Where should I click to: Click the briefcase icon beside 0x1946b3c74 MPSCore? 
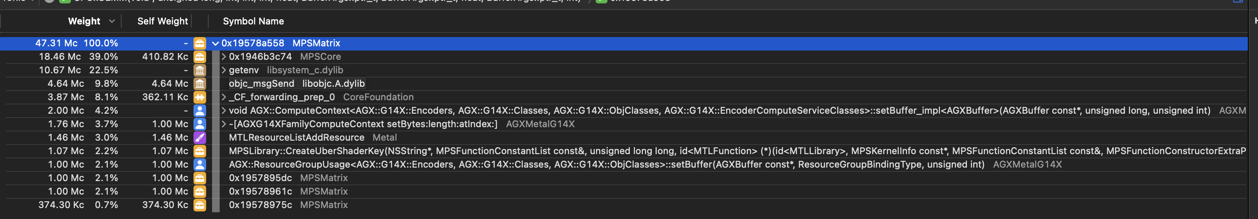coord(200,56)
